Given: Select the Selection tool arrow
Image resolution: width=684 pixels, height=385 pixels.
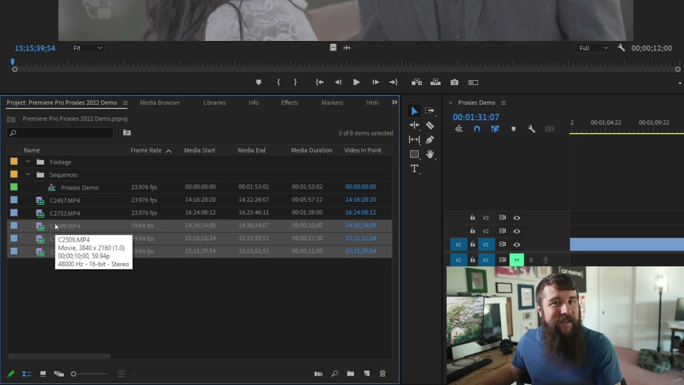Looking at the screenshot, I should (414, 111).
